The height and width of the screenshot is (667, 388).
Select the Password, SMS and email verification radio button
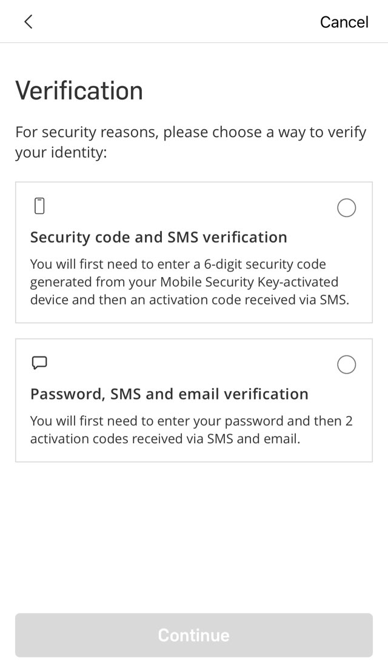[x=346, y=365]
